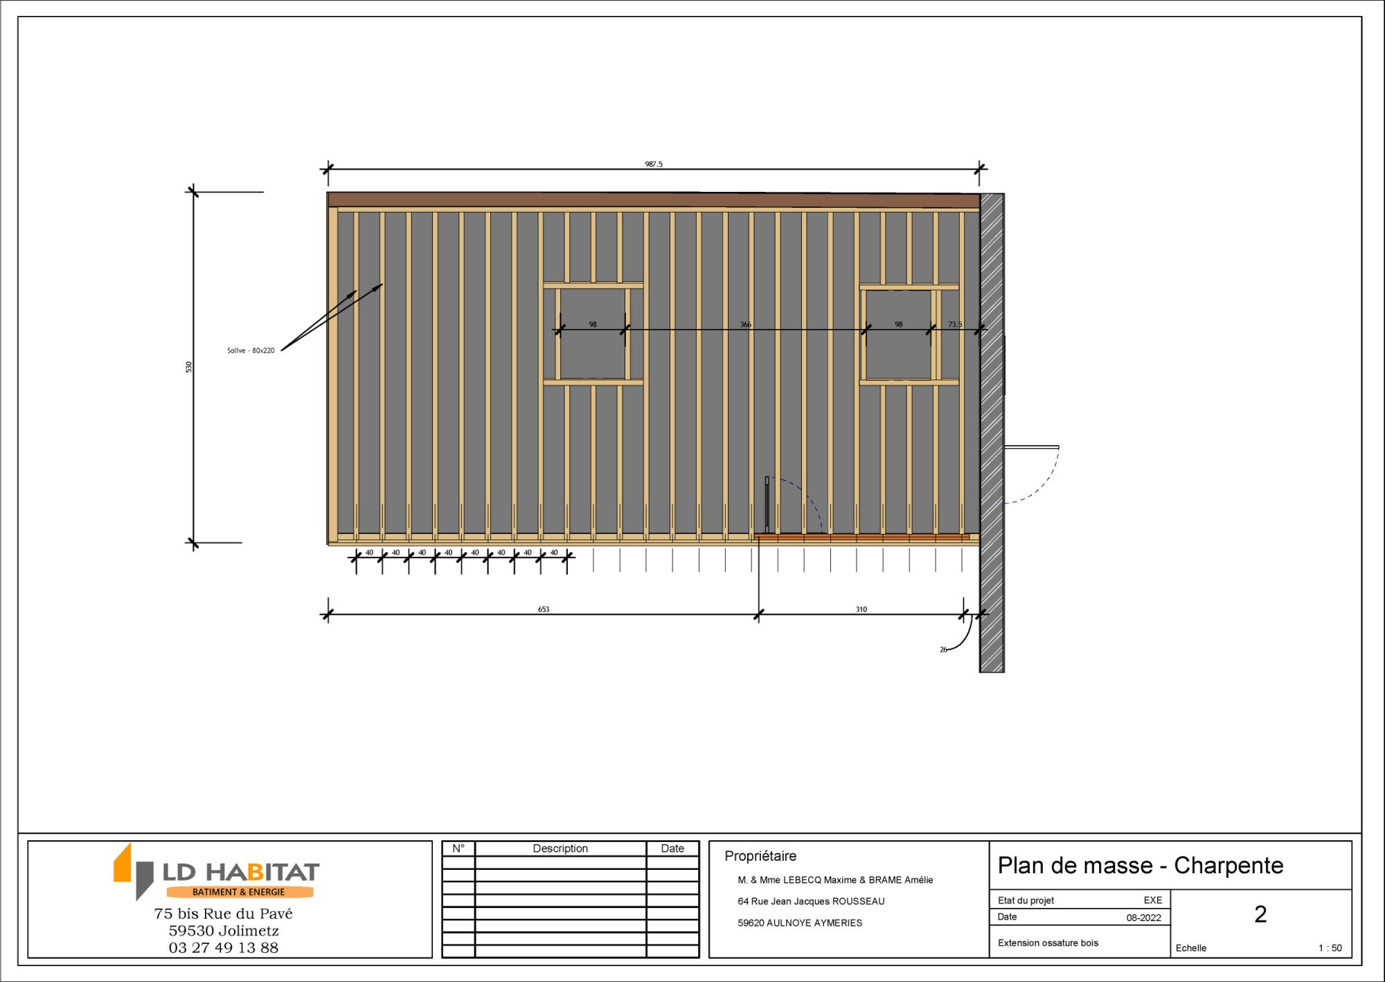Click the orange house icon in the logo
The width and height of the screenshot is (1385, 982).
point(123,863)
